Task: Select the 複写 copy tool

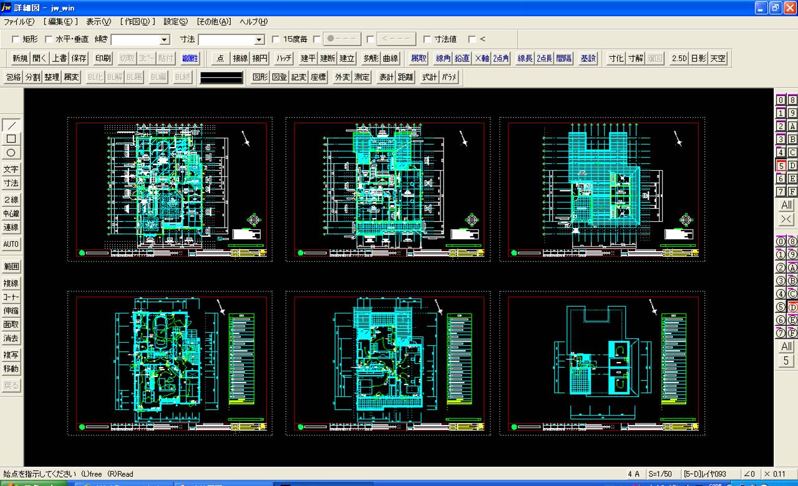Action: coord(11,355)
